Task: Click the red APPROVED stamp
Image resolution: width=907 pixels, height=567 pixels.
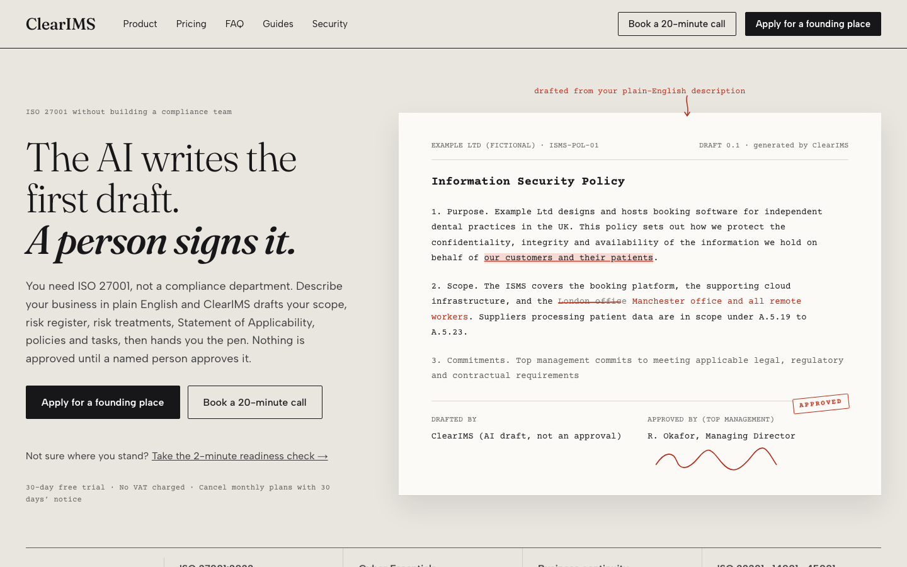Action: [x=821, y=403]
